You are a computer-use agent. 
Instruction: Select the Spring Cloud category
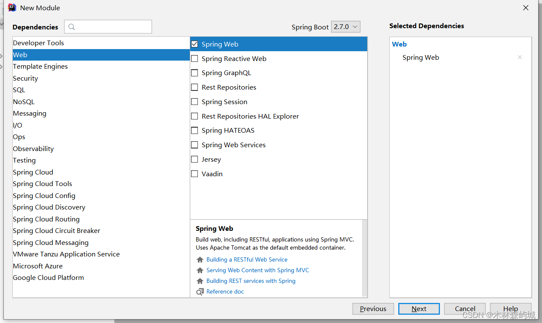click(x=101, y=172)
